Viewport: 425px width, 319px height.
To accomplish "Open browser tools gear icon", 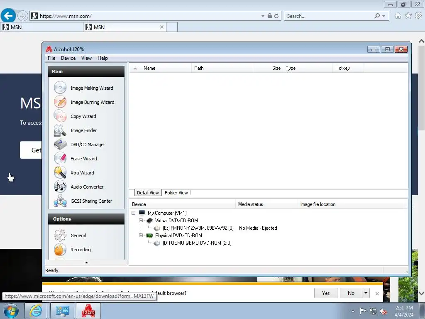I will pos(418,16).
